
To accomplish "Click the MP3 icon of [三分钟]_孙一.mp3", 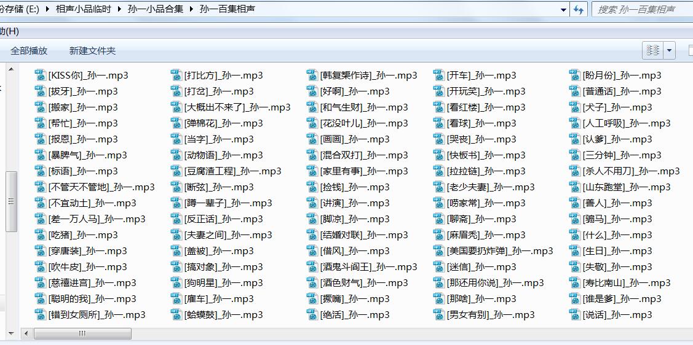I will tap(575, 155).
